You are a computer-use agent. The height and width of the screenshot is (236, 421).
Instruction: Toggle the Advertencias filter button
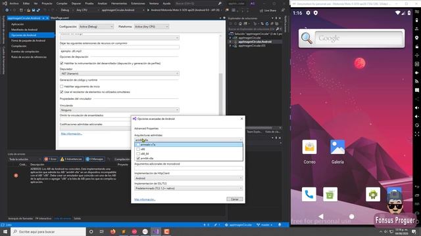(x=72, y=159)
